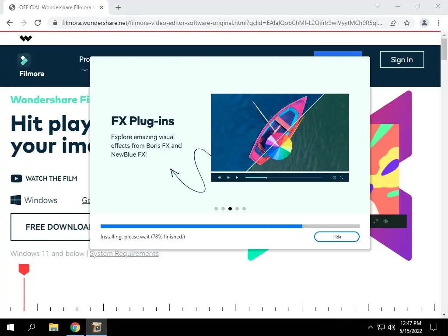The height and width of the screenshot is (336, 448).
Task: Click the installer blue progress bar
Action: [x=230, y=226]
